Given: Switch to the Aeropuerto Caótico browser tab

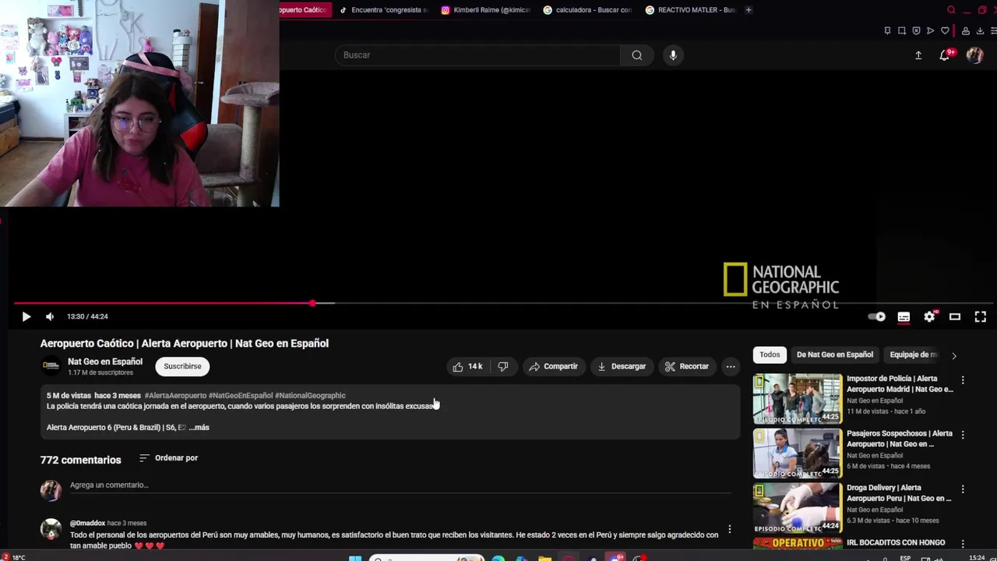Looking at the screenshot, I should [304, 10].
